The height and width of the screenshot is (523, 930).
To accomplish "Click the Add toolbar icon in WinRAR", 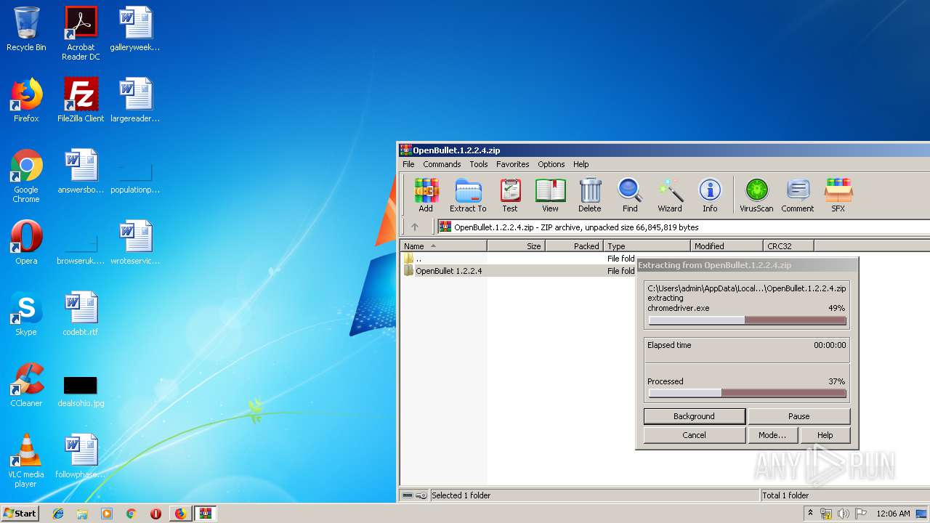I will [x=426, y=195].
